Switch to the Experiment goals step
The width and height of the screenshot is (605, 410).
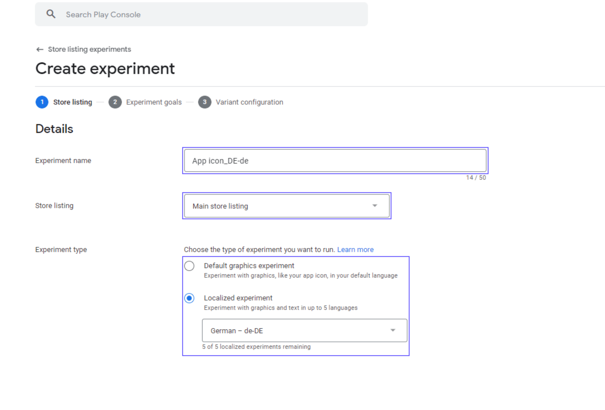tap(154, 102)
